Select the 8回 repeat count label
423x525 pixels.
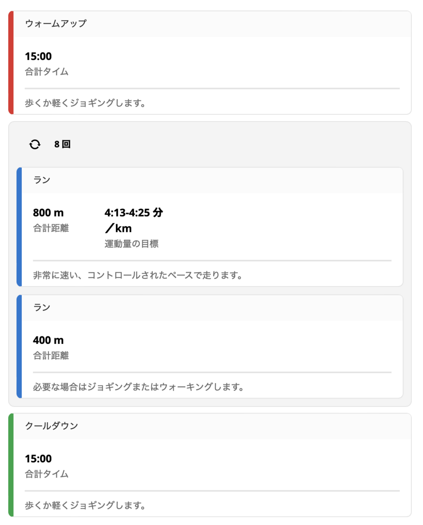point(62,144)
